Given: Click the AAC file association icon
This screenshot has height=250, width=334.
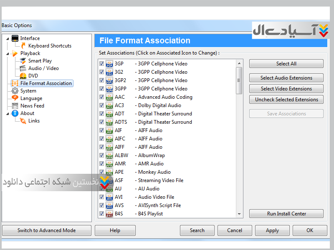Looking at the screenshot, I should (109, 97).
